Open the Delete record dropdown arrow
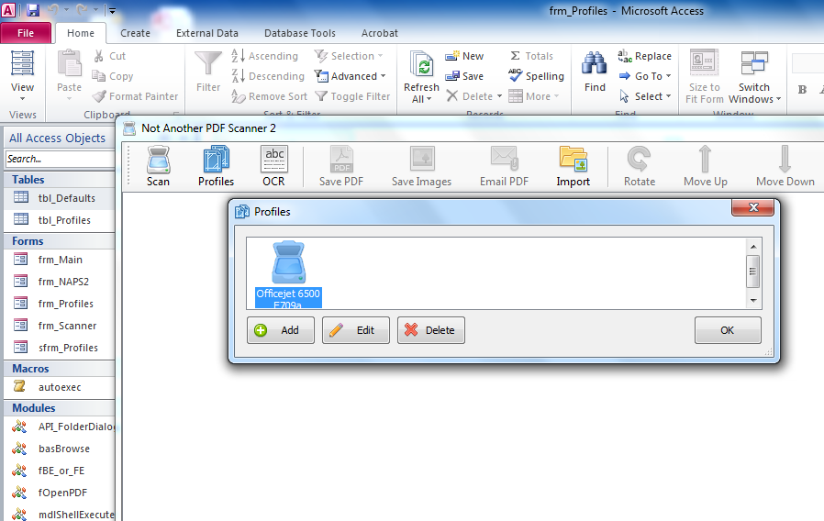 (499, 96)
